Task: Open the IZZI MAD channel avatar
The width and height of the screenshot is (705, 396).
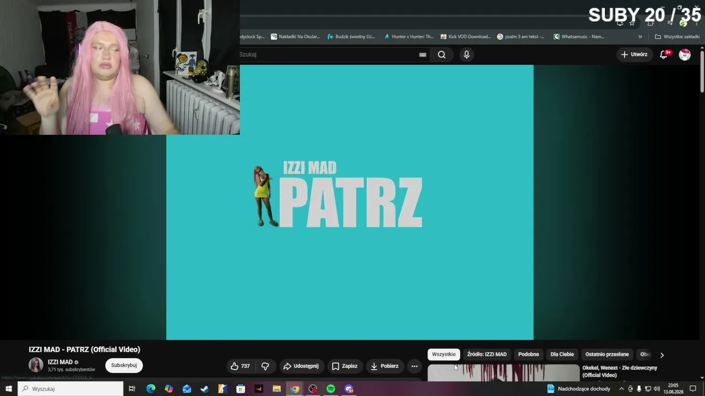Action: pos(36,365)
